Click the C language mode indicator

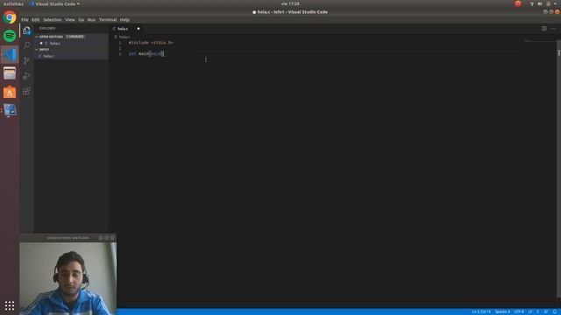[537, 311]
